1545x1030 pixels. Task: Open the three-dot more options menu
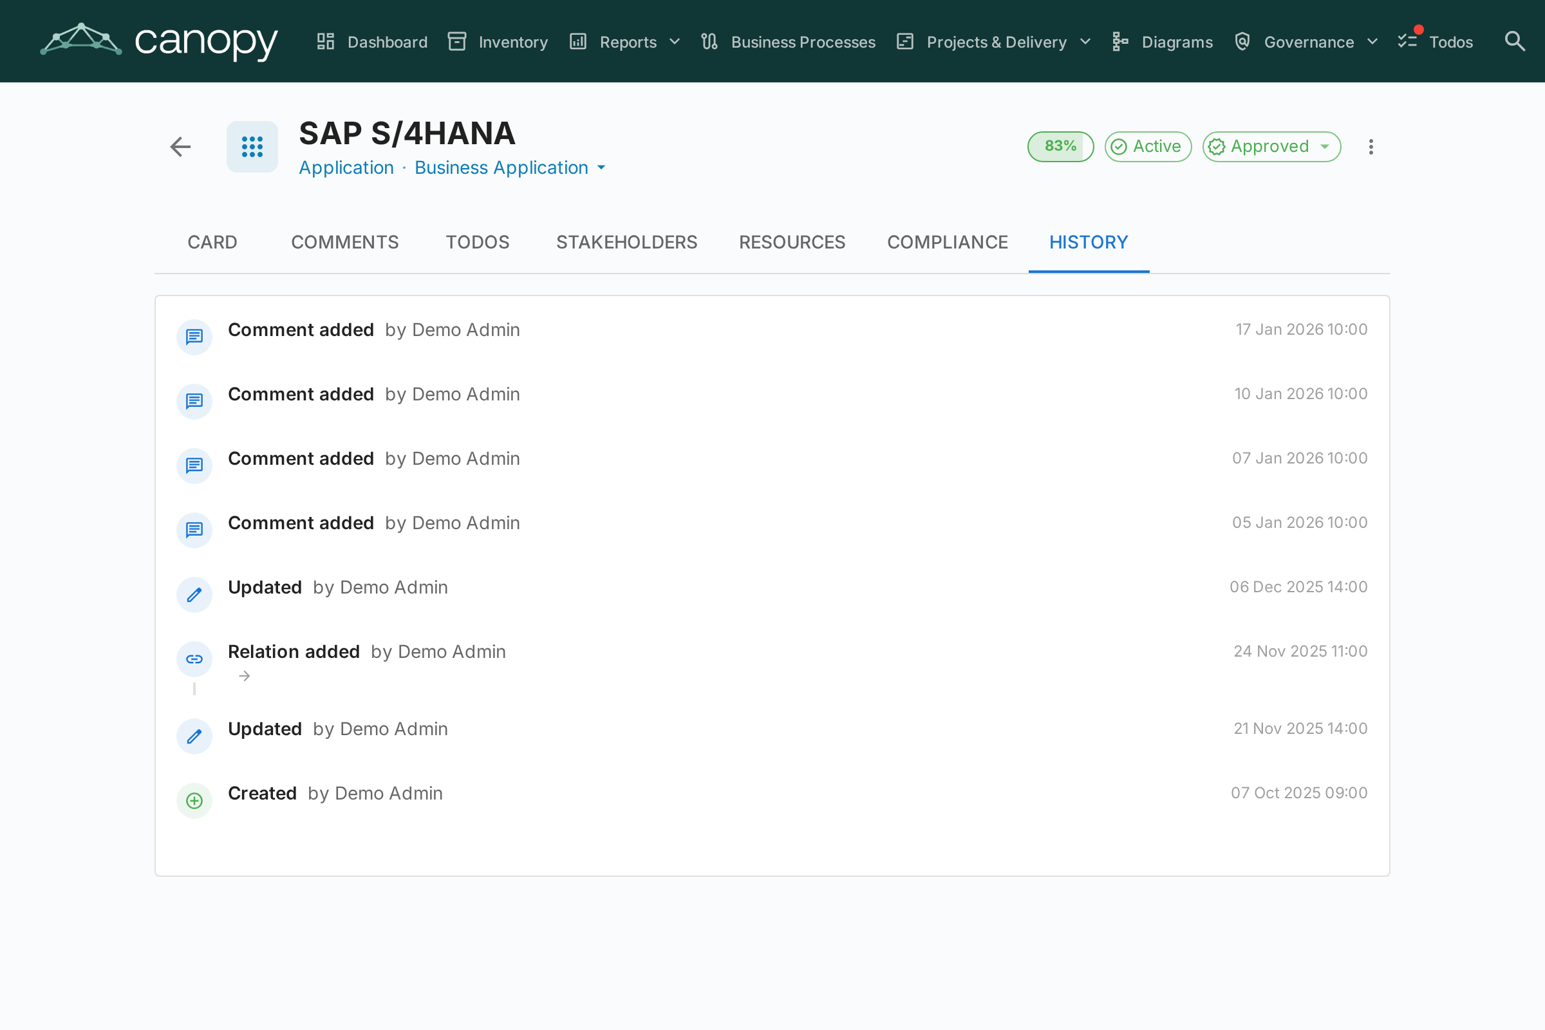(1371, 147)
